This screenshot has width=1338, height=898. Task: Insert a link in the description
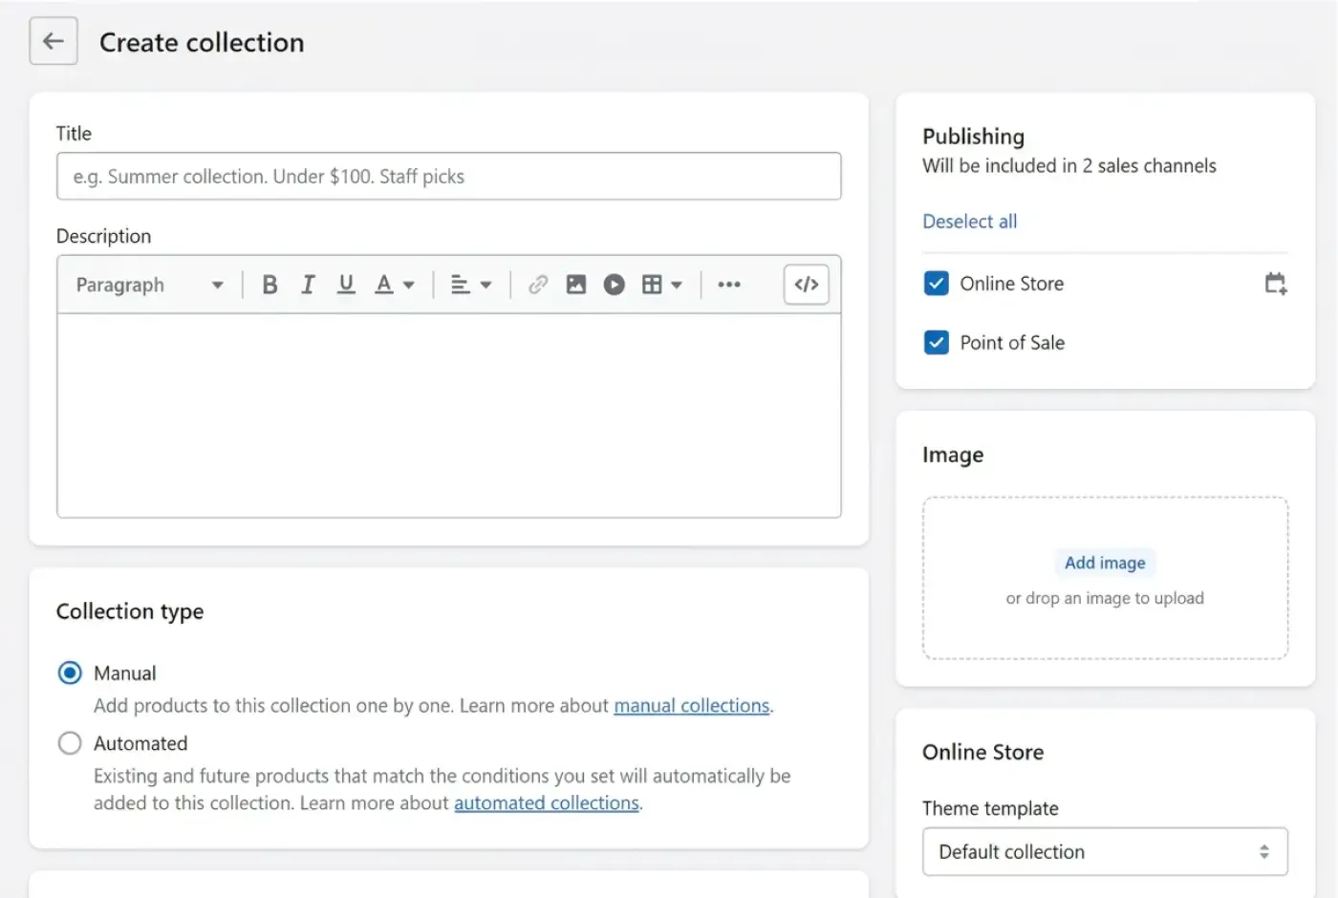[537, 284]
